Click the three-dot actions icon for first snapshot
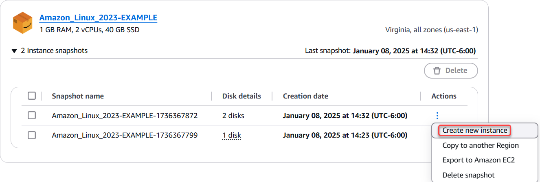Screen dimensions: 540x182 [437, 116]
